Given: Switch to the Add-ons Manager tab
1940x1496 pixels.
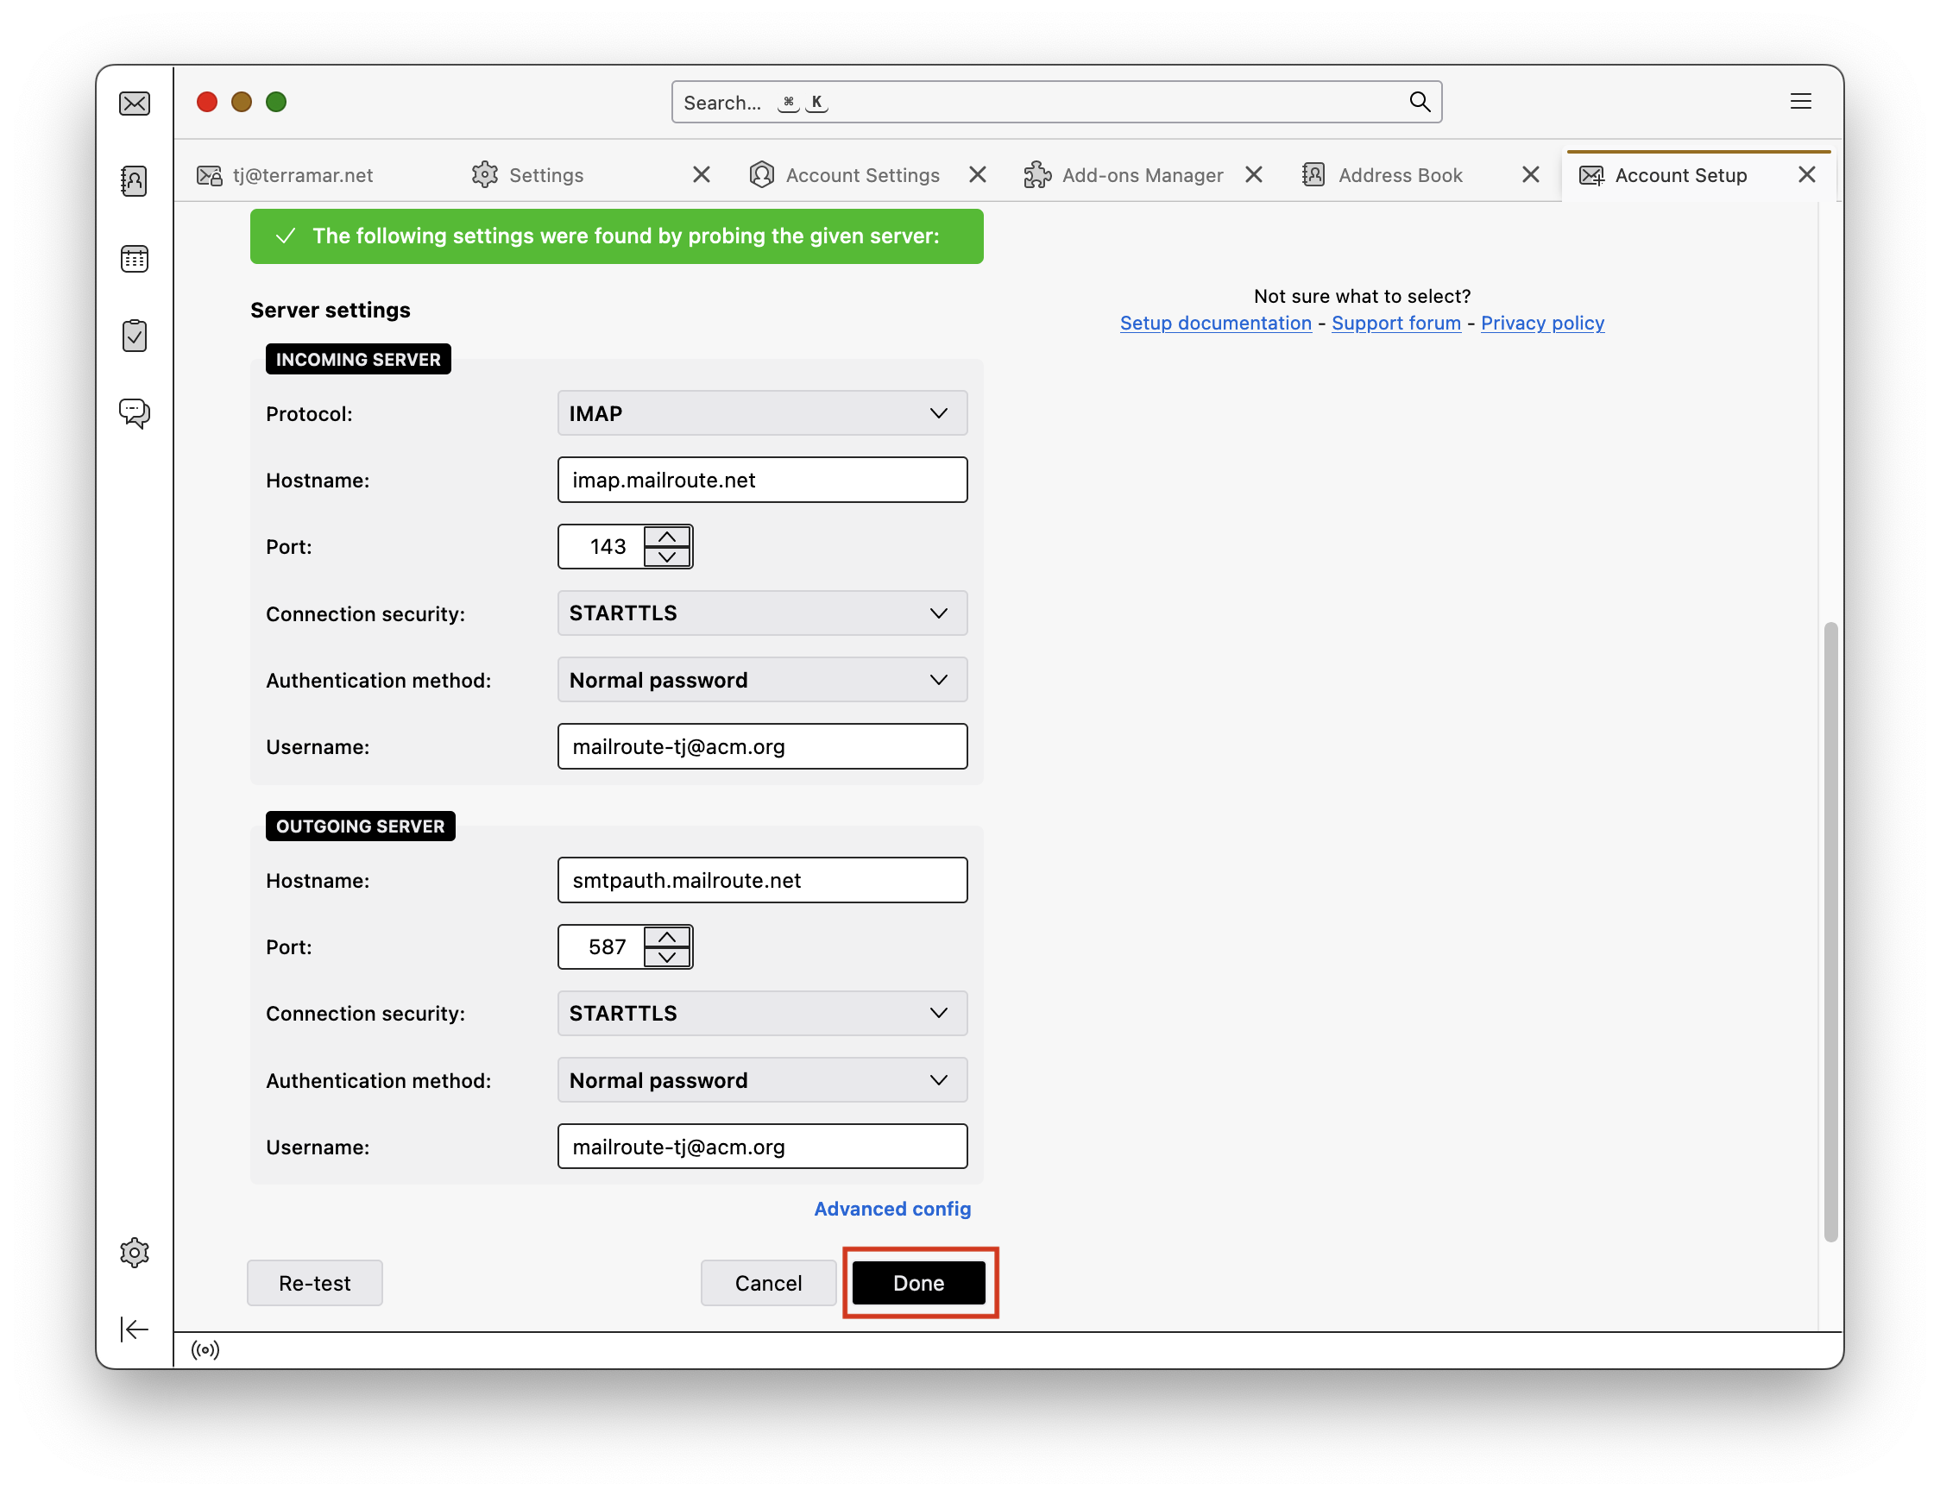Looking at the screenshot, I should pos(1142,176).
